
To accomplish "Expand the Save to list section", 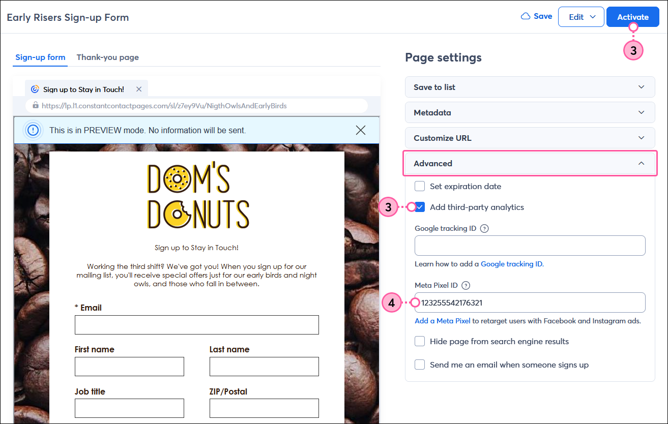I will pos(530,87).
